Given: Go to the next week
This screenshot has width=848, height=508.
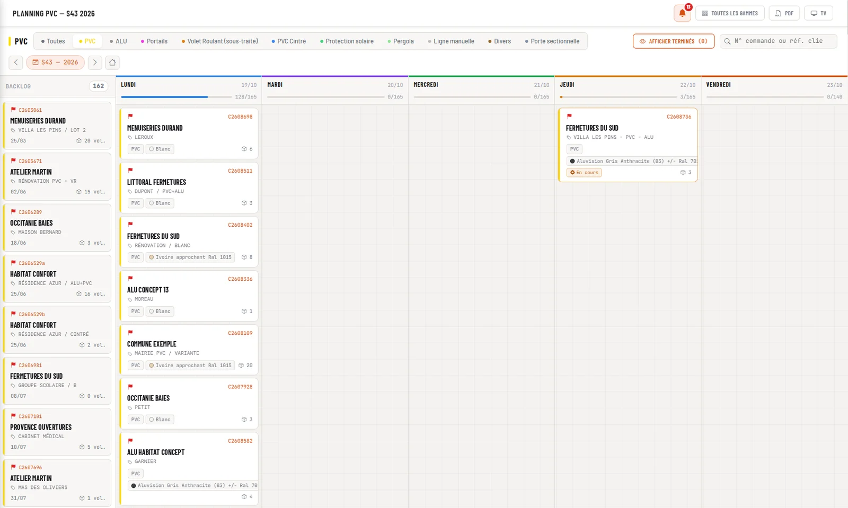Looking at the screenshot, I should point(95,63).
